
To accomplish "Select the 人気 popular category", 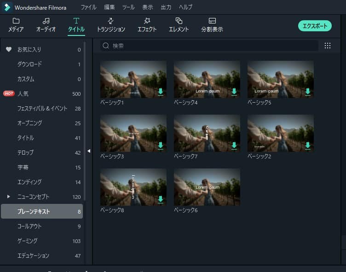I will [x=23, y=94].
